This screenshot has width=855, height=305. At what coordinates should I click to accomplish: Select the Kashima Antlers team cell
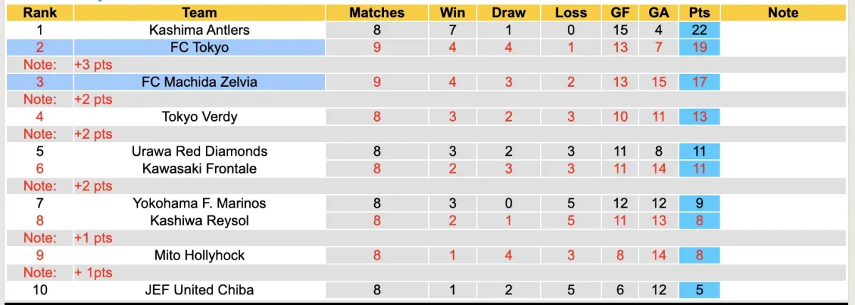click(x=199, y=30)
